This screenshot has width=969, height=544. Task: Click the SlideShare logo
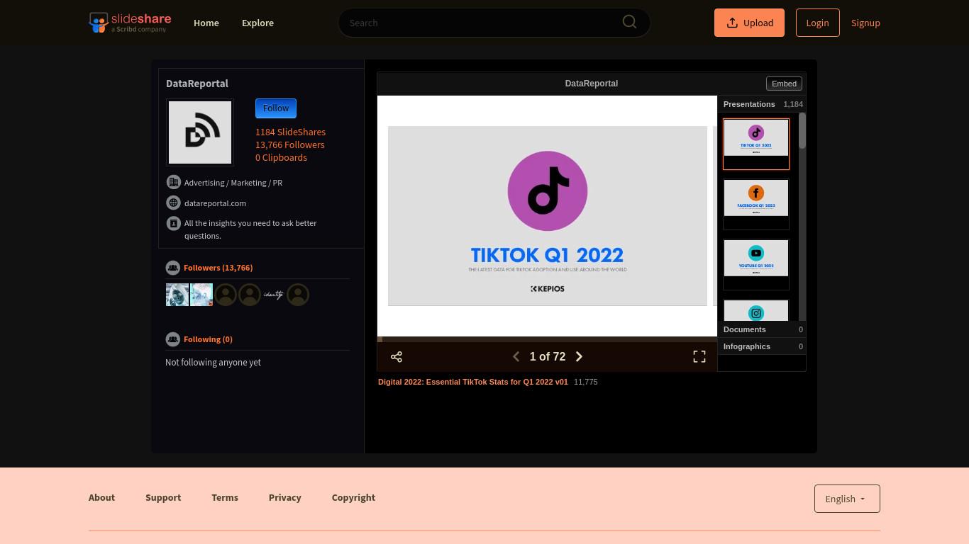130,23
